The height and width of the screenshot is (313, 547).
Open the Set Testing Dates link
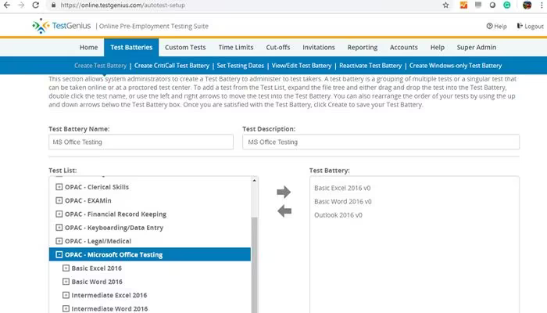coord(241,66)
